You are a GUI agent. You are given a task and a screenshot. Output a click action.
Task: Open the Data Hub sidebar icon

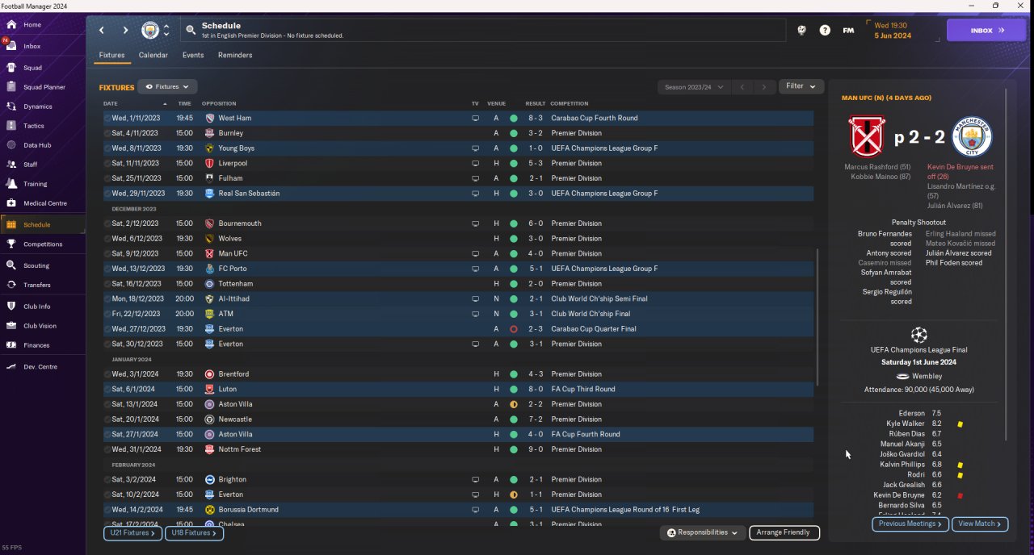click(11, 145)
